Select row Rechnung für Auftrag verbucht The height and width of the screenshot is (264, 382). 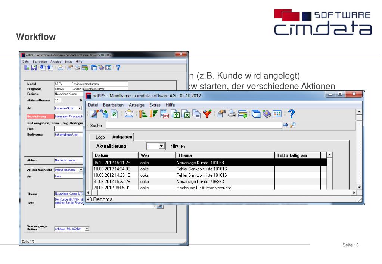[x=210, y=187]
